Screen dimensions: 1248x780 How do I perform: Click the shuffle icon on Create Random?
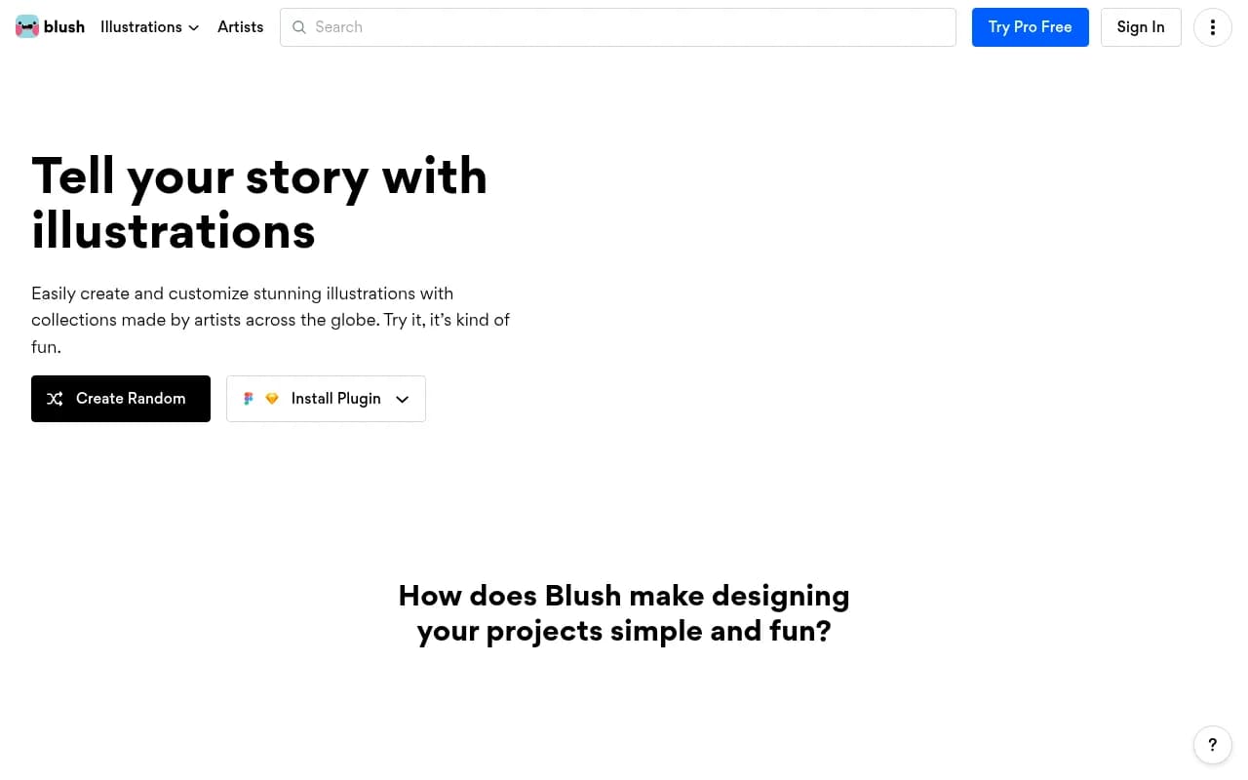[55, 398]
